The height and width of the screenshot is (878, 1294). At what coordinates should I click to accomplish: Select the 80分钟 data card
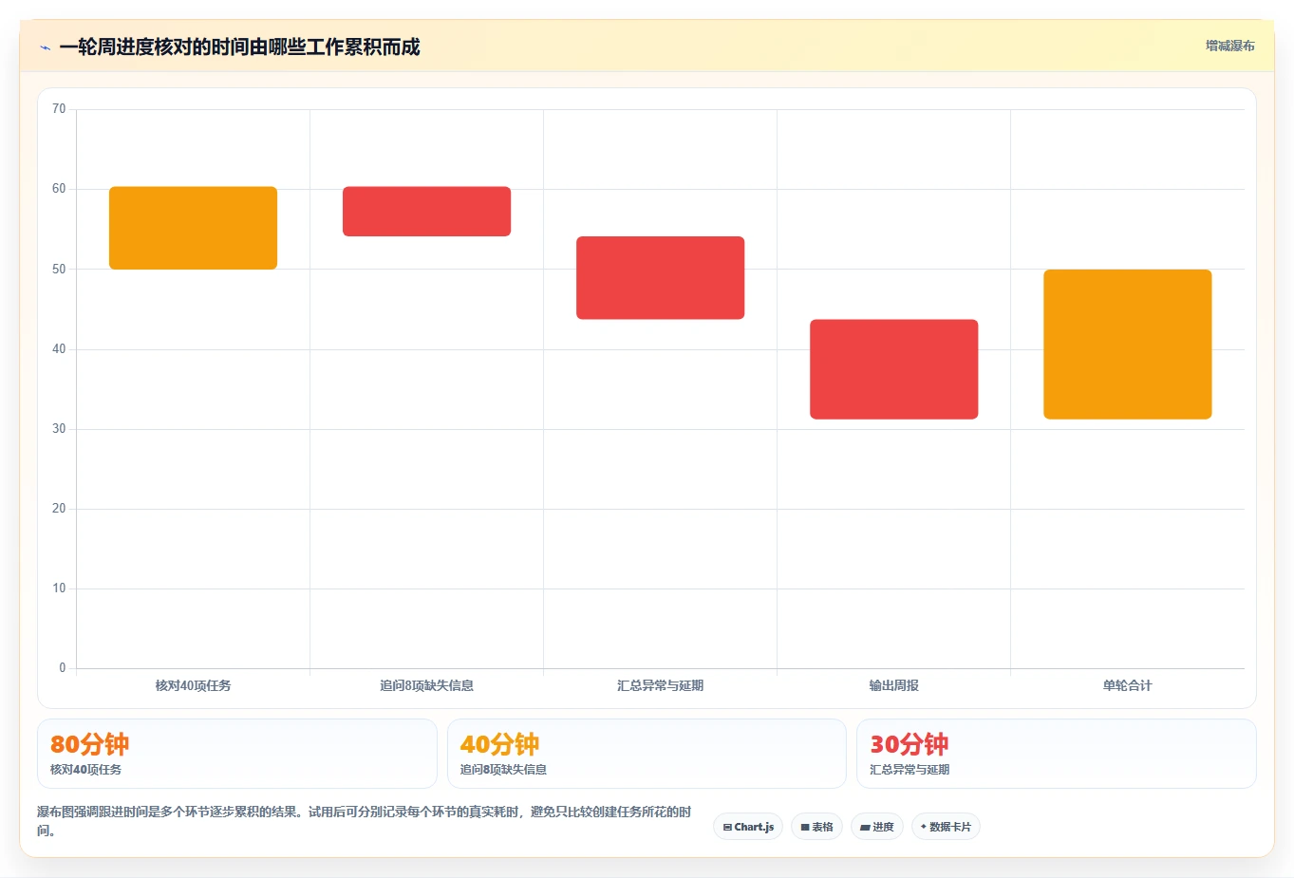pyautogui.click(x=237, y=754)
